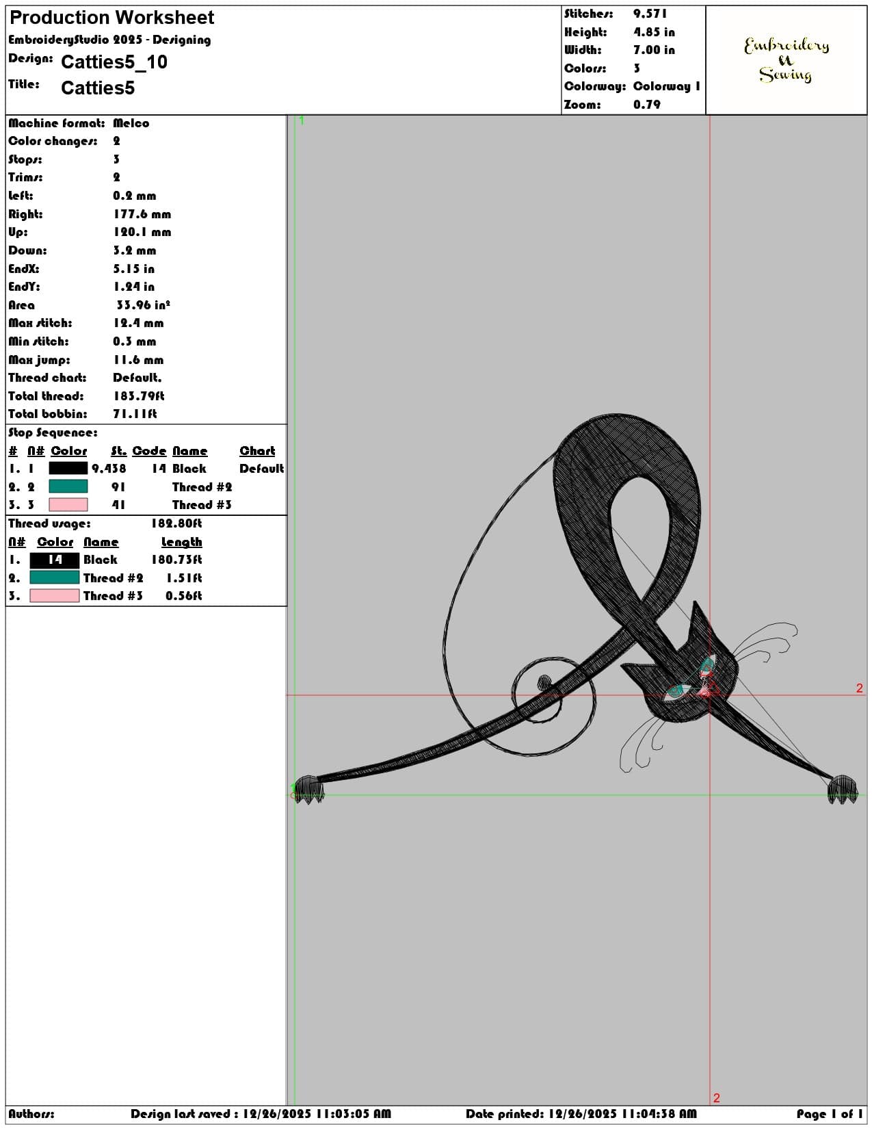Click the EndY value '1.24 in'

click(x=133, y=287)
